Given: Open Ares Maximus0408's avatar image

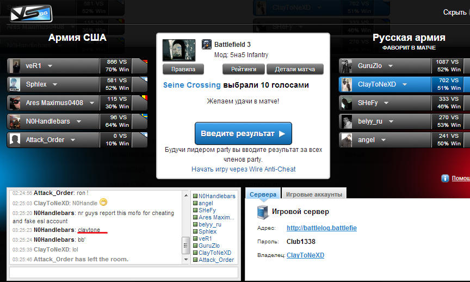Looking at the screenshot, I should (x=15, y=103).
